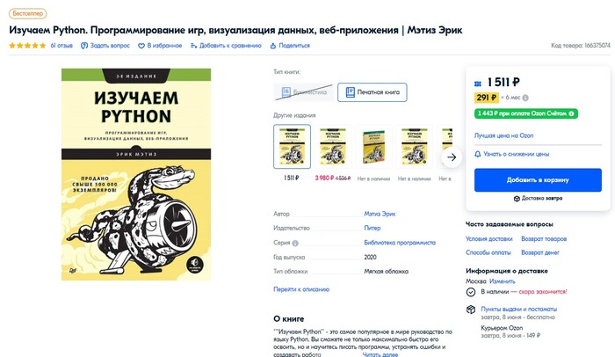Jump to description via Перейти к описанию
The image size is (615, 357).
(301, 289)
